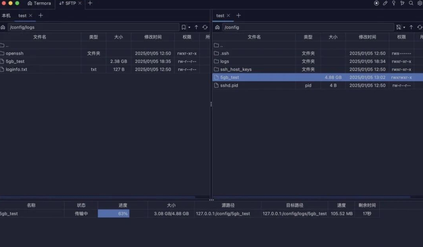
Task: Select the sshd.pid file
Action: tap(318, 85)
